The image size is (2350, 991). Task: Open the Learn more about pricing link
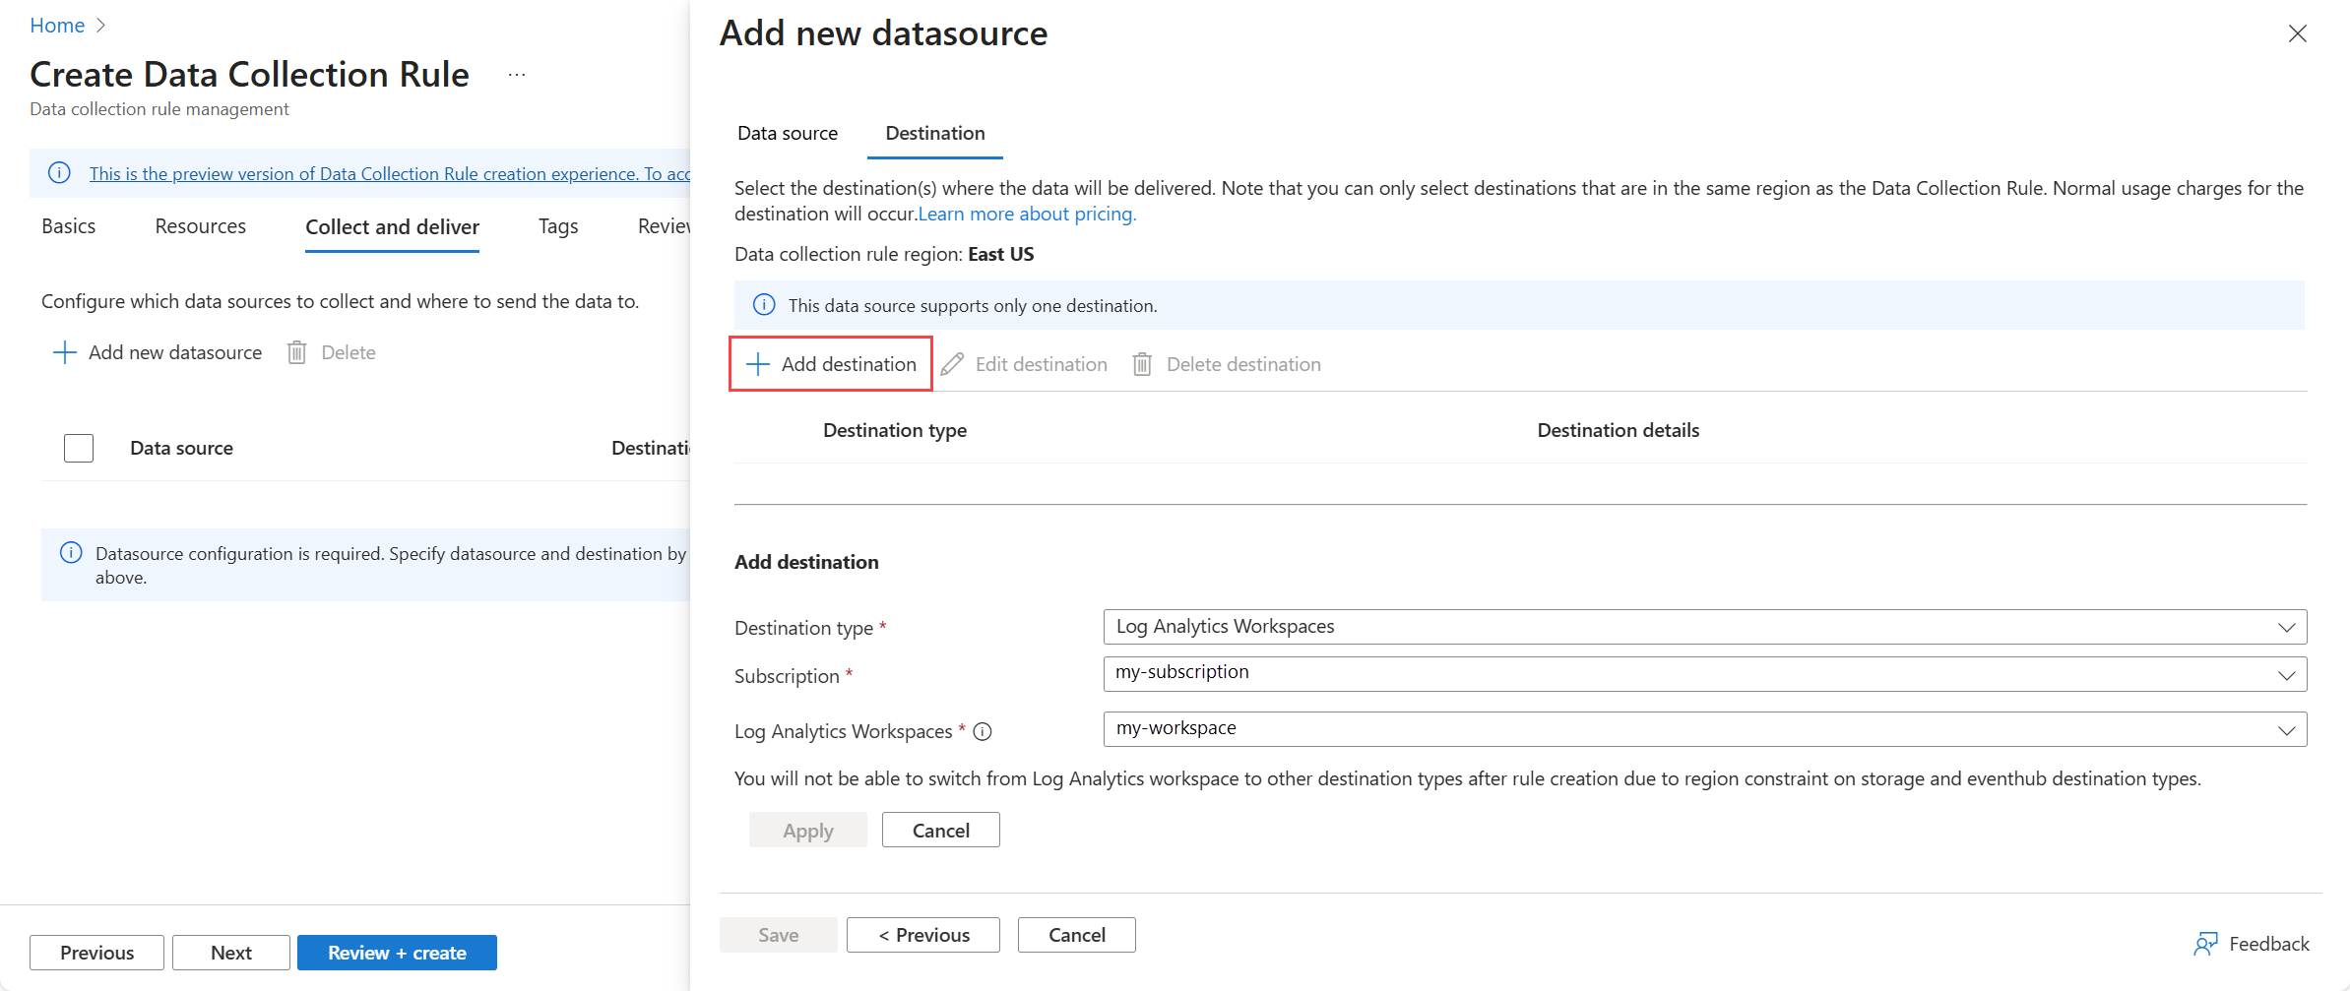[1027, 214]
